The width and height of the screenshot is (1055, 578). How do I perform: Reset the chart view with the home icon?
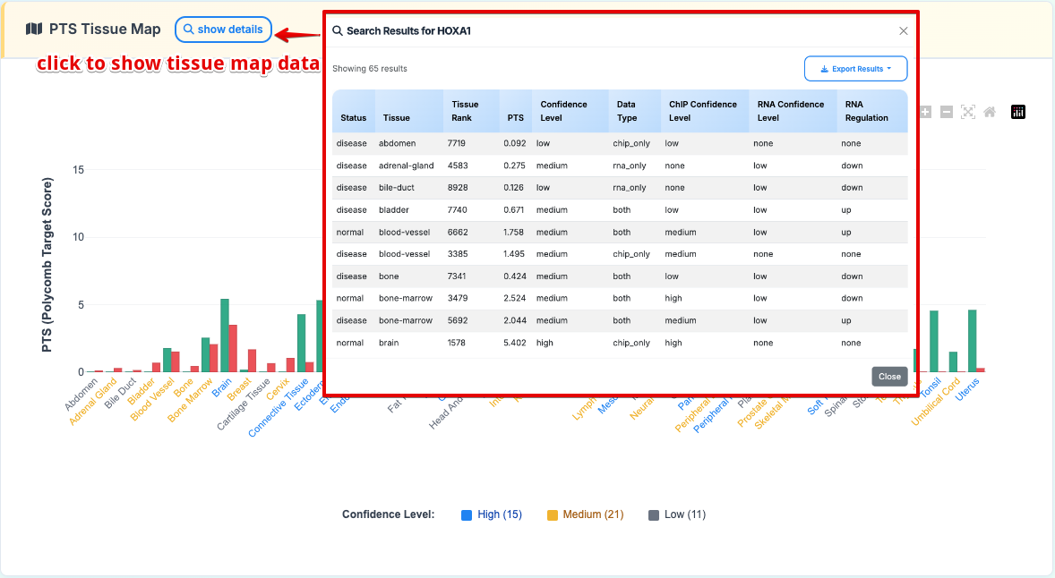[990, 112]
